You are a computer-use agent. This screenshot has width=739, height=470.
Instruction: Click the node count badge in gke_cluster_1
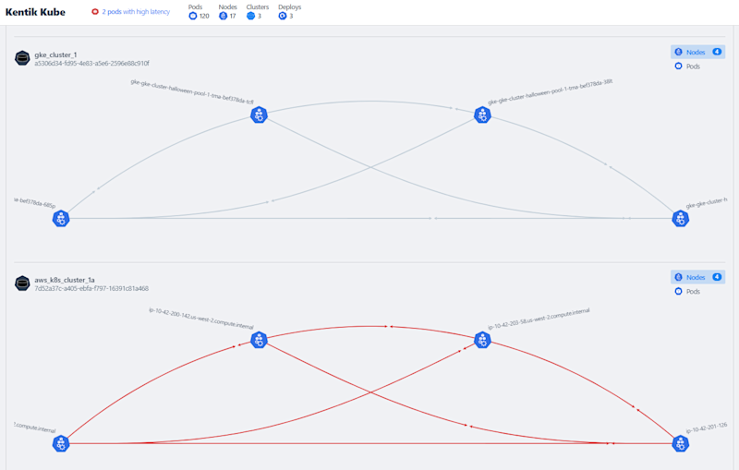coord(717,52)
